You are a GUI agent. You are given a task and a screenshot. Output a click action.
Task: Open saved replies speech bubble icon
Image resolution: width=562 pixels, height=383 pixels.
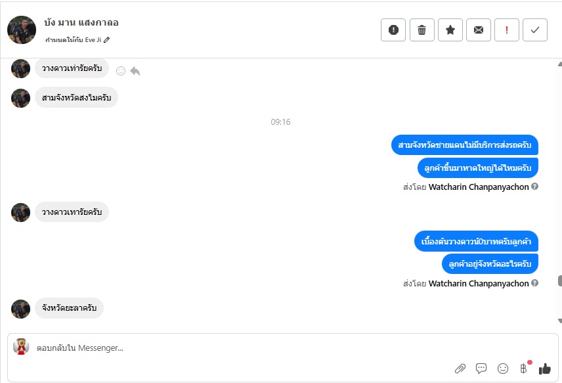pos(481,369)
